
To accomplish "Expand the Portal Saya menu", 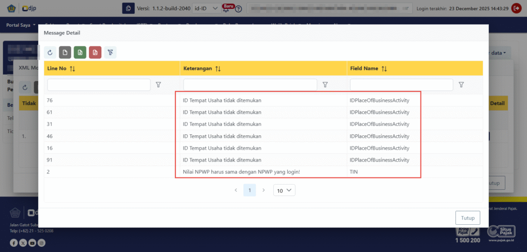I will (21, 25).
